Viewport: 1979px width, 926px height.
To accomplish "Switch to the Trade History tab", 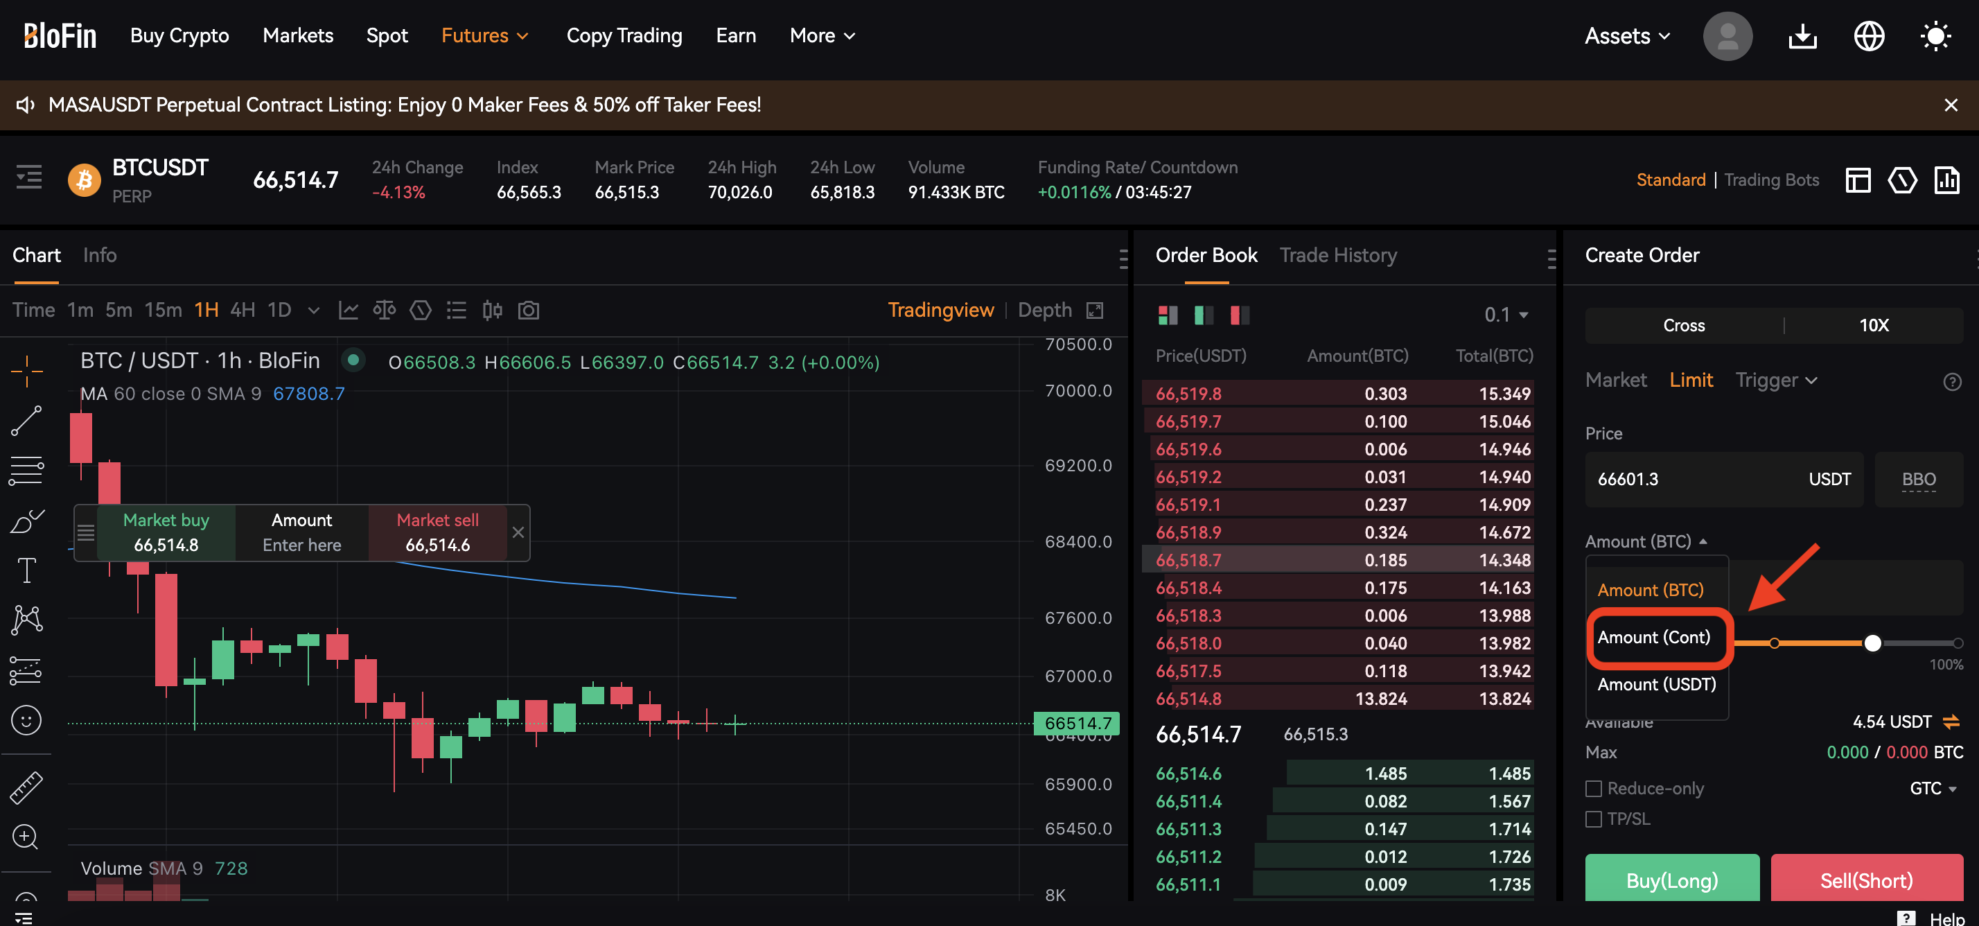I will (1337, 255).
